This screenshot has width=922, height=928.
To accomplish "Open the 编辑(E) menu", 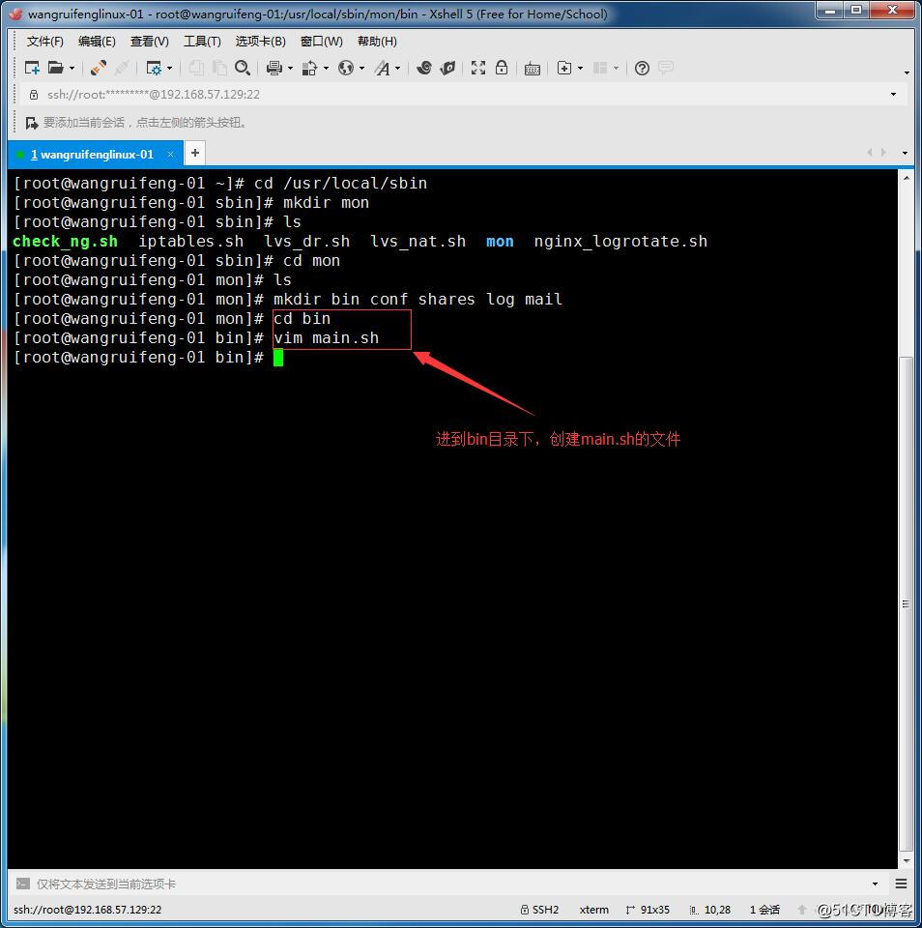I will tap(97, 42).
